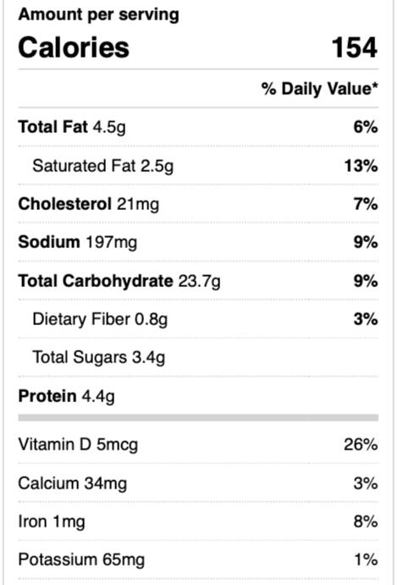Click the 26% Vitamin D value
The width and height of the screenshot is (398, 585).
361,444
